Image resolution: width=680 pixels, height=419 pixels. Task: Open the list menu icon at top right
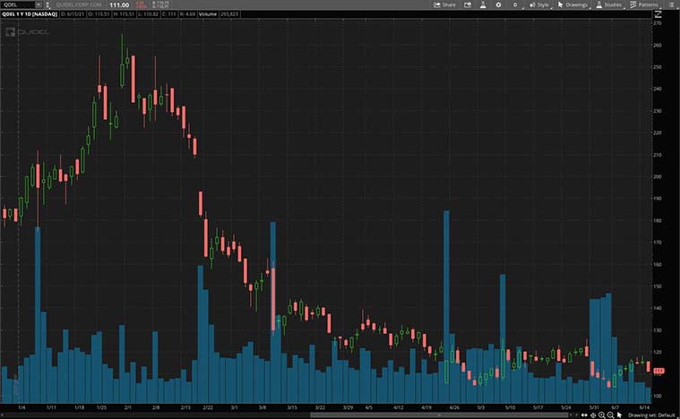tap(672, 4)
